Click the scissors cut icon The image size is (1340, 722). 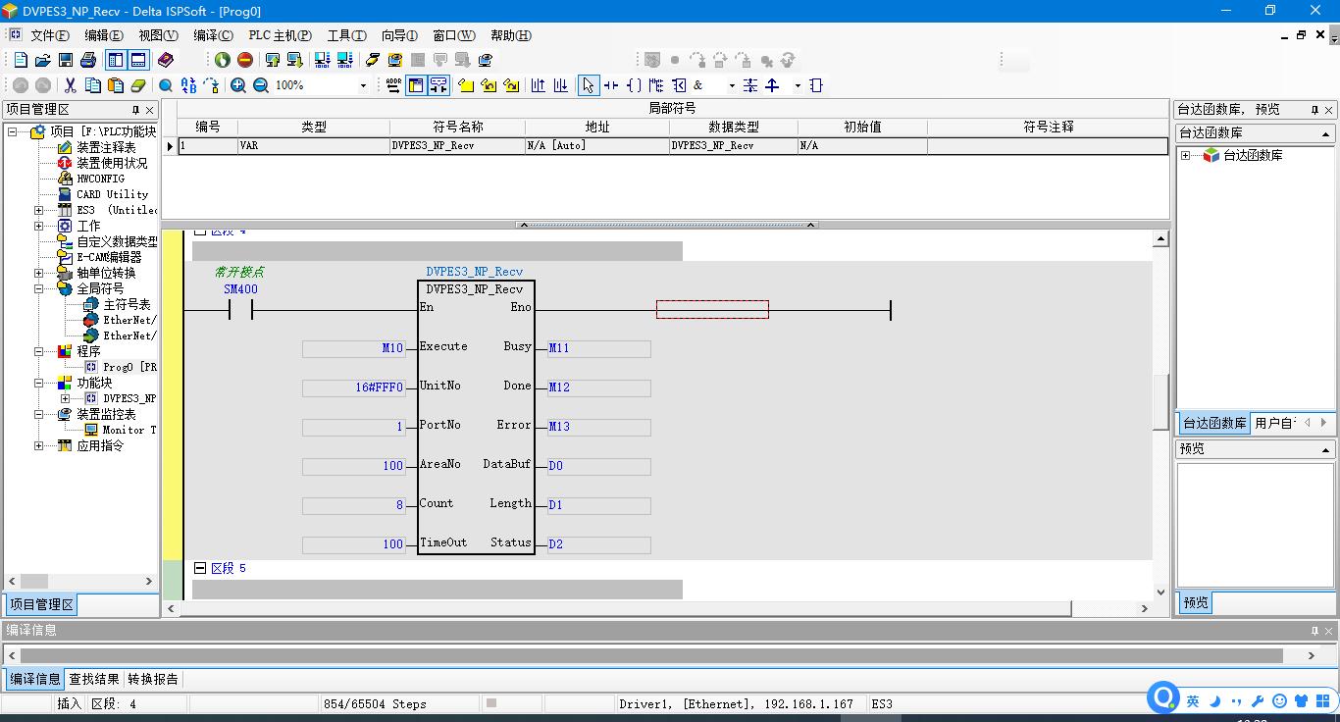[70, 85]
